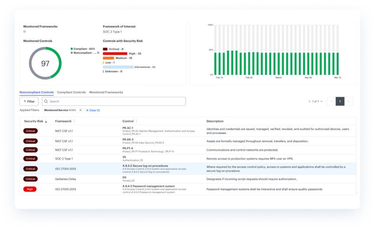Viewport: 375px width, 229px height.
Task: Go to previous page using left chevron
Action: [x=331, y=101]
